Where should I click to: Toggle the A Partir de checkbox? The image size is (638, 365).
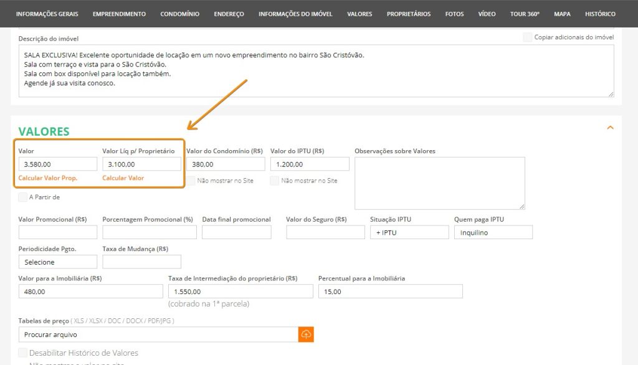[x=23, y=197]
